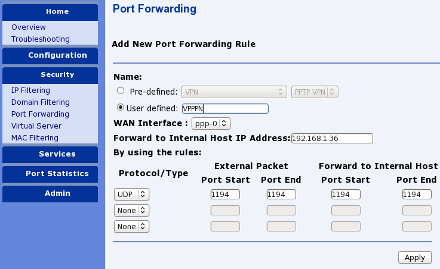Screen dimensions: 440x269
Task: Open the WAN Interface ppp-0 dropdown
Action: click(211, 124)
